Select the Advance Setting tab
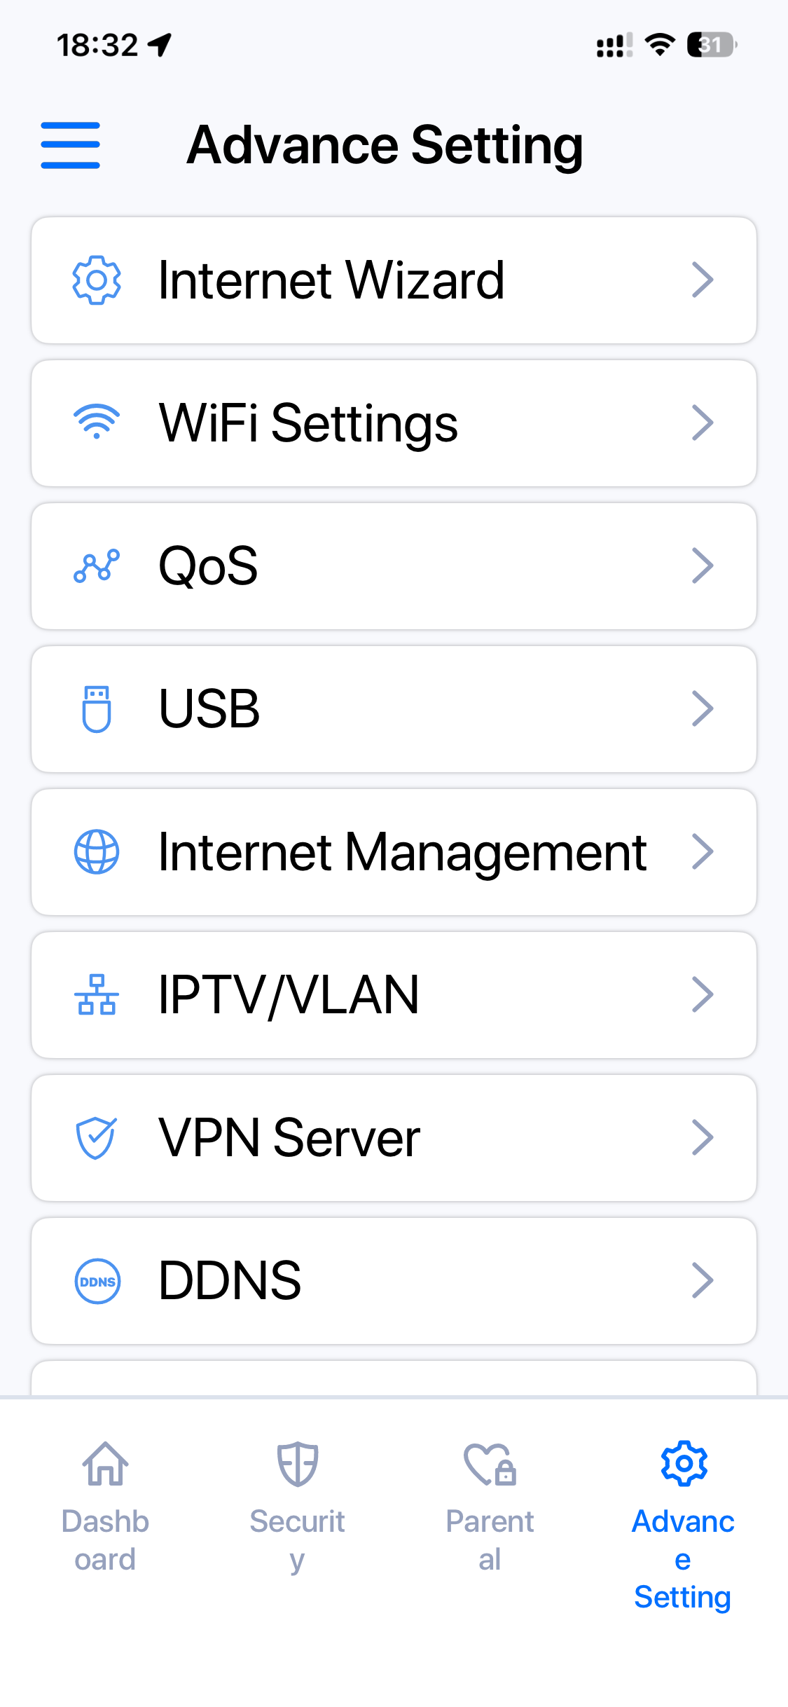 click(x=683, y=1521)
